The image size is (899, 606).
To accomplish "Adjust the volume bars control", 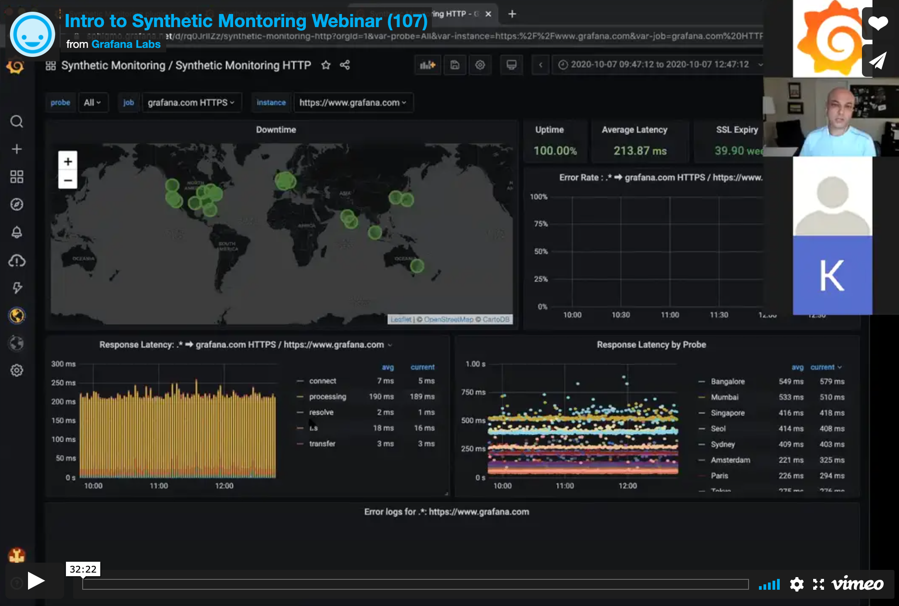I will pos(769,585).
